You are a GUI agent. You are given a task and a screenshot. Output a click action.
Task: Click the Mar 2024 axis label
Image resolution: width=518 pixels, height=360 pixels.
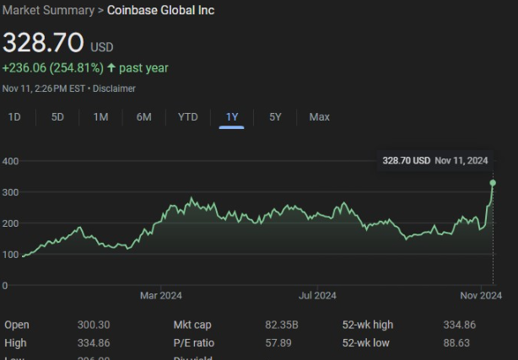161,295
